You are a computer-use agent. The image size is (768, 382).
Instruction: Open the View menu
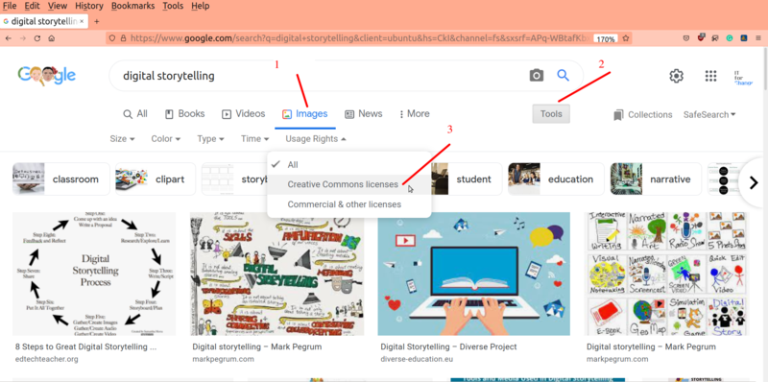click(58, 6)
